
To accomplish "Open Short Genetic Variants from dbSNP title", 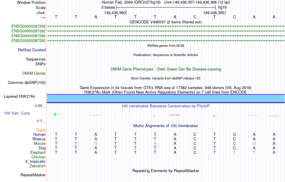I will [x=166, y=78].
